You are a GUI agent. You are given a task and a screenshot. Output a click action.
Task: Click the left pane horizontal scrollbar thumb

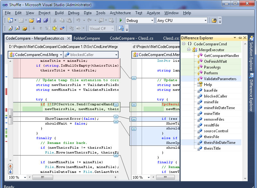click(x=43, y=177)
